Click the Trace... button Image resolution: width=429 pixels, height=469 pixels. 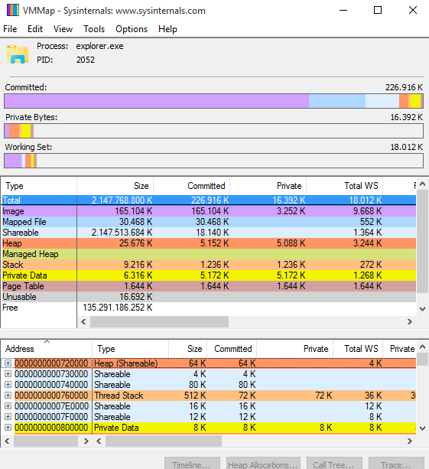click(x=396, y=464)
